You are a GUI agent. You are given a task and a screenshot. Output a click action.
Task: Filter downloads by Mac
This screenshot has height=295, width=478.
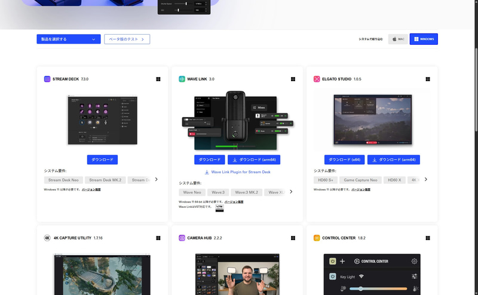(398, 39)
